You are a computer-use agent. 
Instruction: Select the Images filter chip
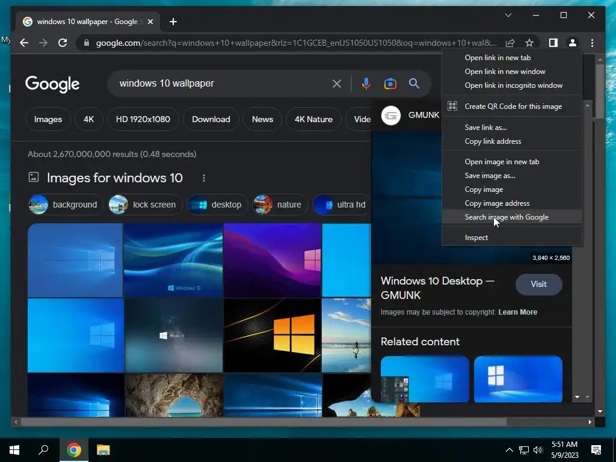point(48,119)
